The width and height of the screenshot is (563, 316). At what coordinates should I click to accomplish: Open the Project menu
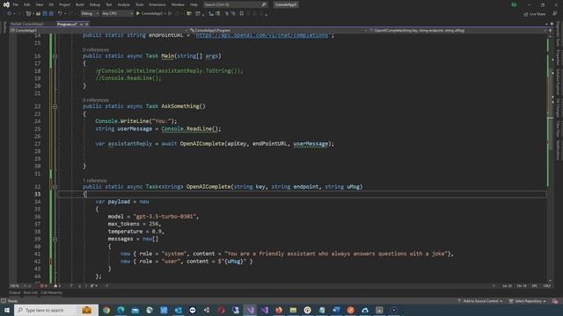[x=64, y=4]
